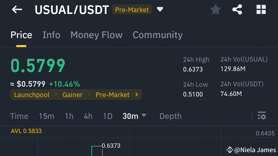Viewport: 278px width, 156px height.
Task: Select the 1h chart interval
Action: 69,116
